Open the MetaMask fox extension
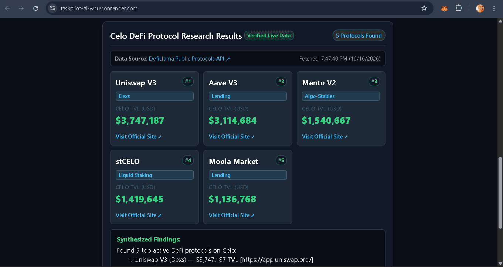The width and height of the screenshot is (503, 267). (445, 8)
